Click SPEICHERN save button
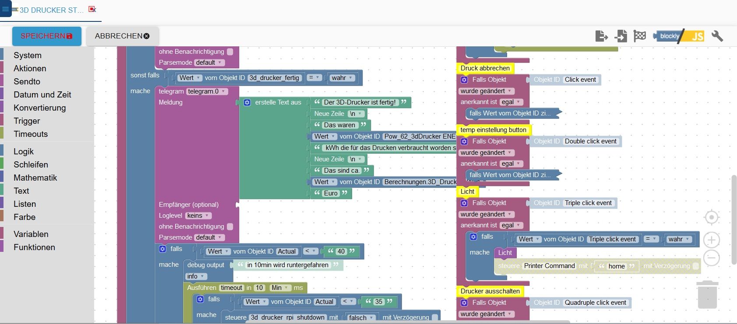The height and width of the screenshot is (324, 737). (x=47, y=36)
